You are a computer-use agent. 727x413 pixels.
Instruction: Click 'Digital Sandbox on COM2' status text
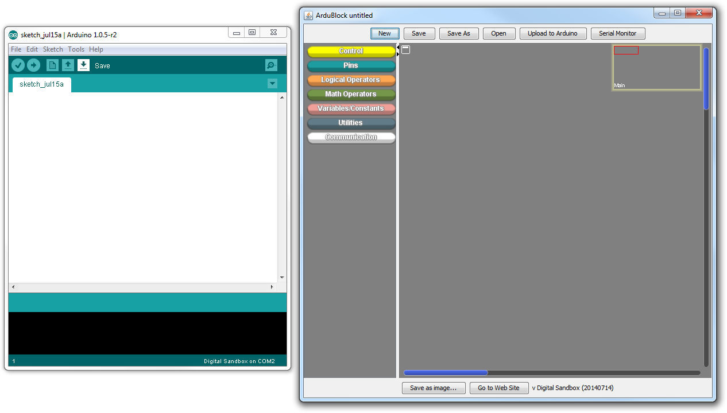click(239, 361)
